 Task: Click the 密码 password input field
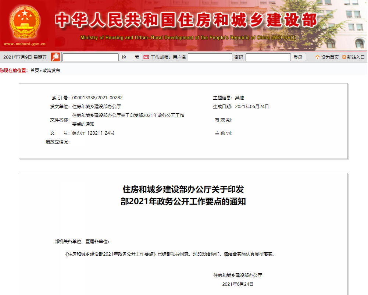pos(268,57)
